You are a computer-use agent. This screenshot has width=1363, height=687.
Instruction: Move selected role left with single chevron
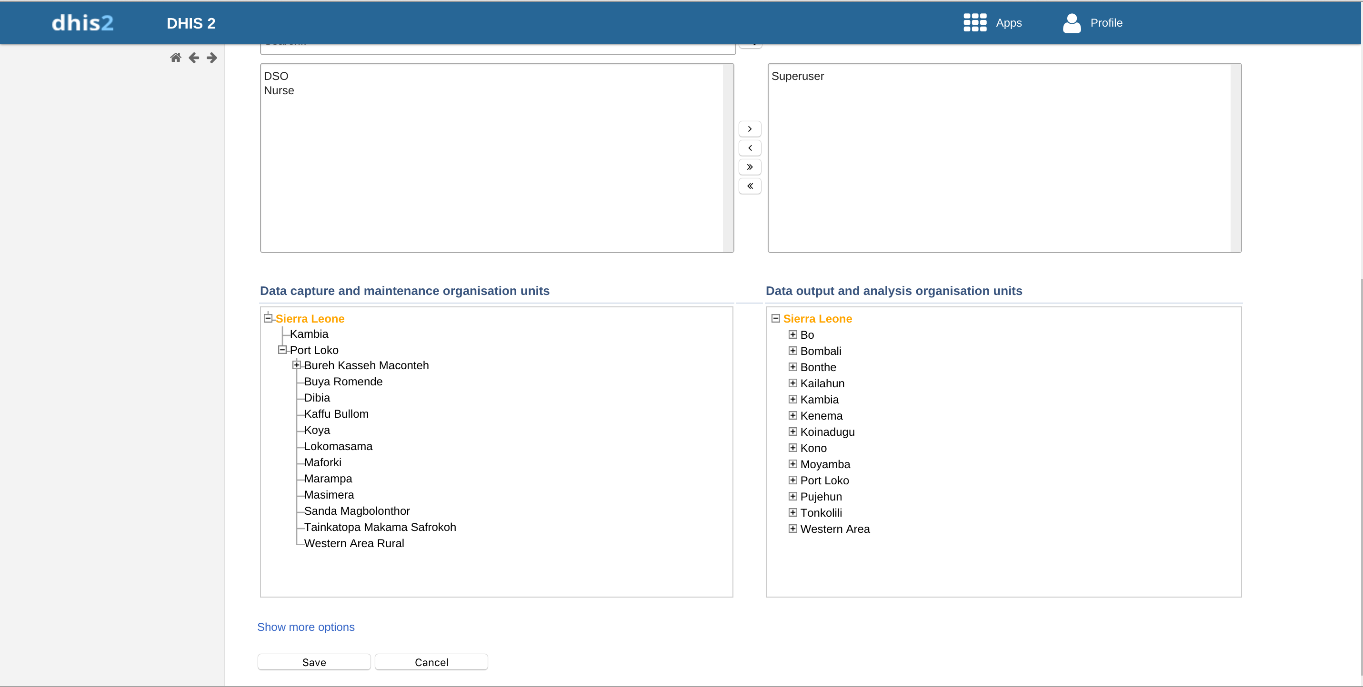point(749,148)
